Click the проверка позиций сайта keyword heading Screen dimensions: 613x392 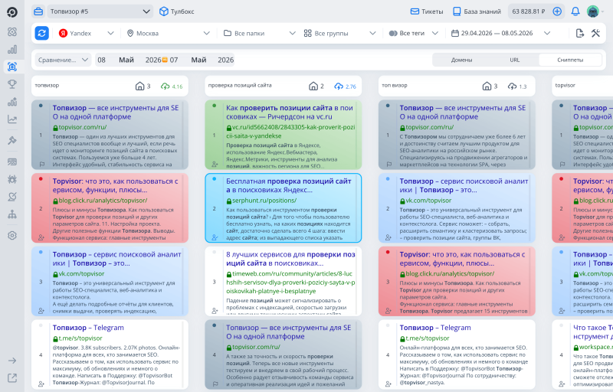pos(240,85)
